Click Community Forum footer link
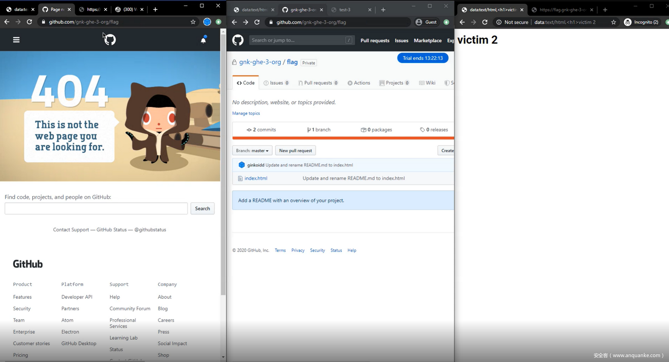 tap(130, 309)
